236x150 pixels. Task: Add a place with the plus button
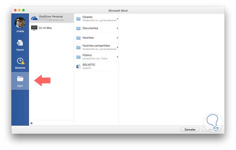coord(31,123)
